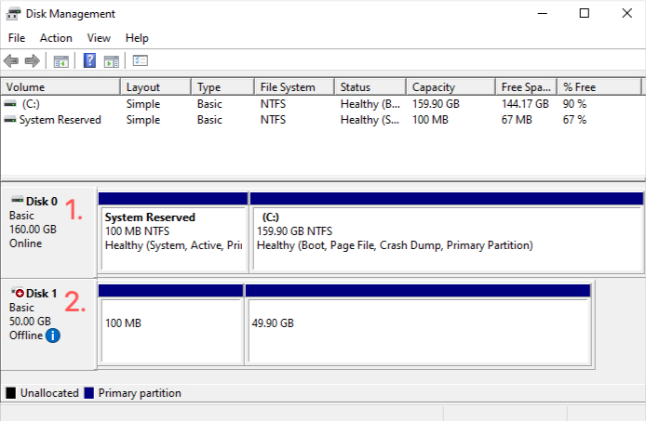Image resolution: width=646 pixels, height=421 pixels.
Task: Select the (C:) row in volume list
Action: (323, 104)
